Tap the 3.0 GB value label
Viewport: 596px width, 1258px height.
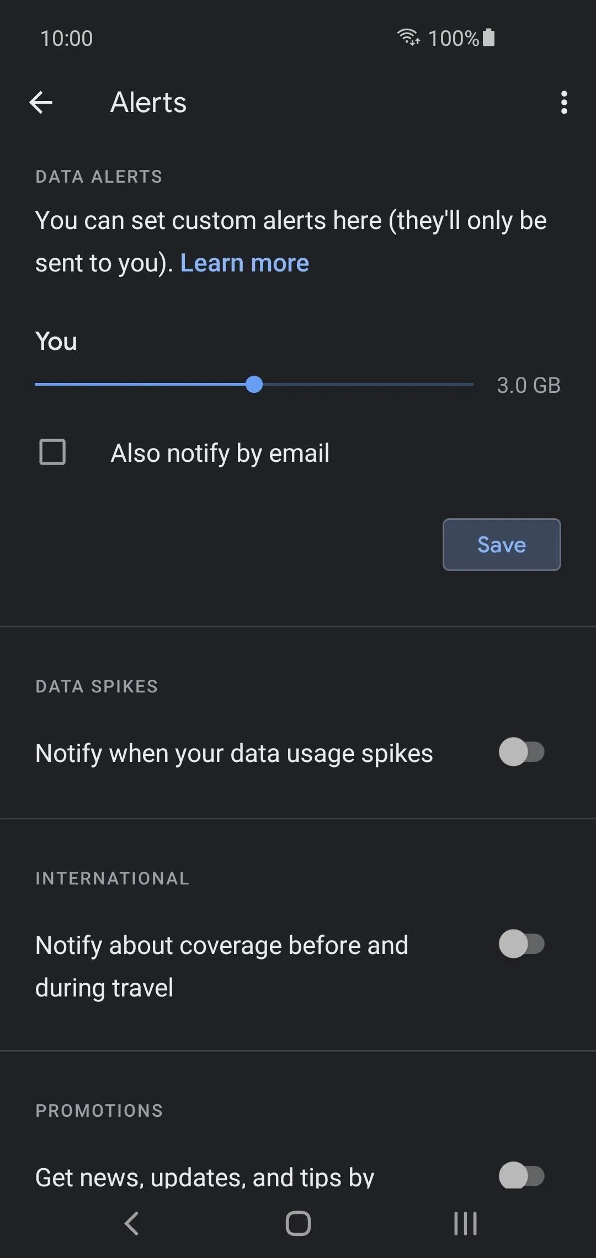pos(529,385)
